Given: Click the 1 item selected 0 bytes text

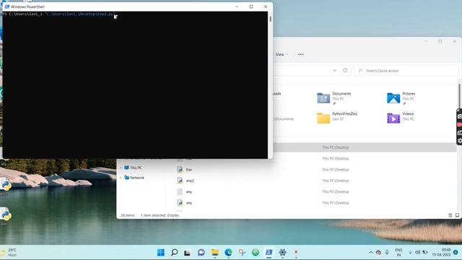Looking at the screenshot, I should pos(160,215).
